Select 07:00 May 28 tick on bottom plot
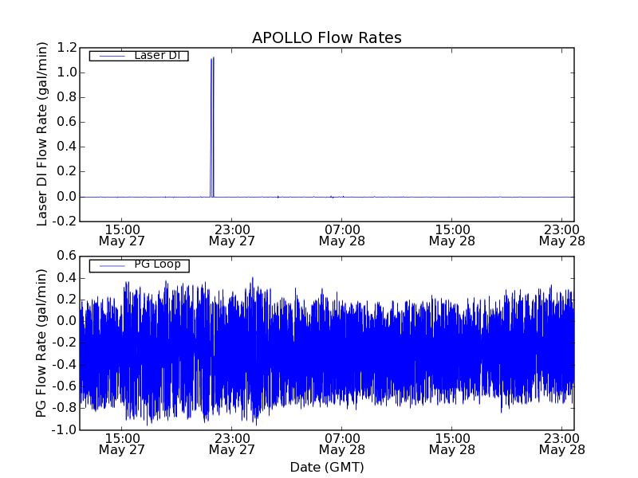Image resolution: width=638 pixels, height=478 pixels. [341, 444]
